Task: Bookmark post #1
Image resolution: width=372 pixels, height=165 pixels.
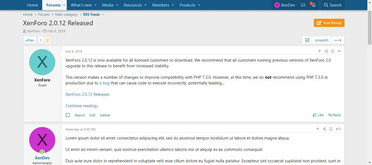Action: 333,51
